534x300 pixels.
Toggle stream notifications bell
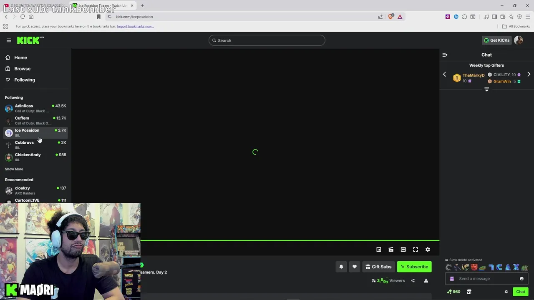click(x=341, y=267)
